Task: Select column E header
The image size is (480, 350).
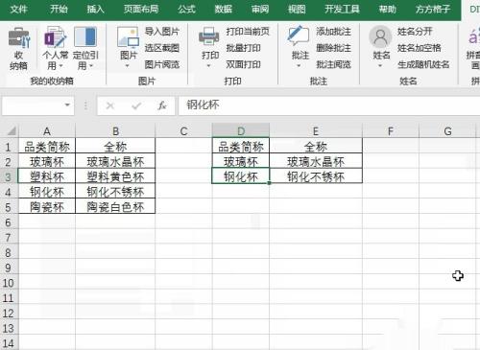Action: [316, 131]
